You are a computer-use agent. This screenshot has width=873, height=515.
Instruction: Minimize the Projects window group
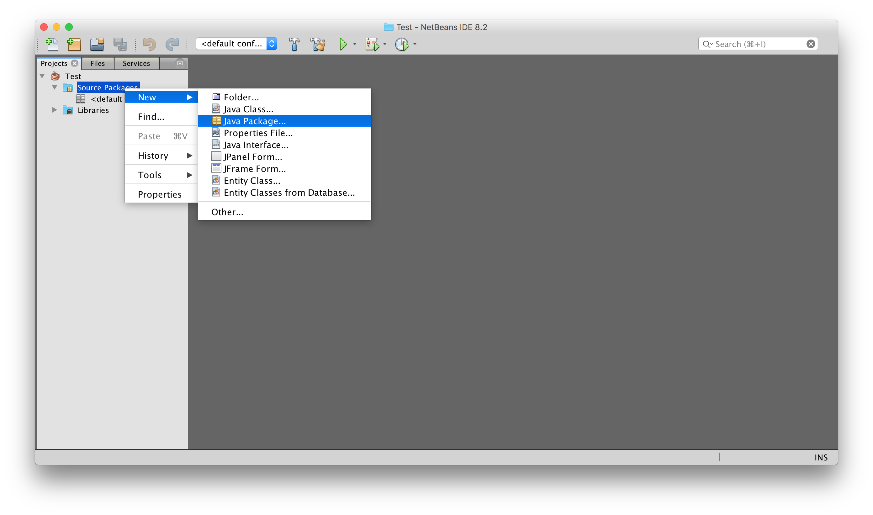pos(180,63)
